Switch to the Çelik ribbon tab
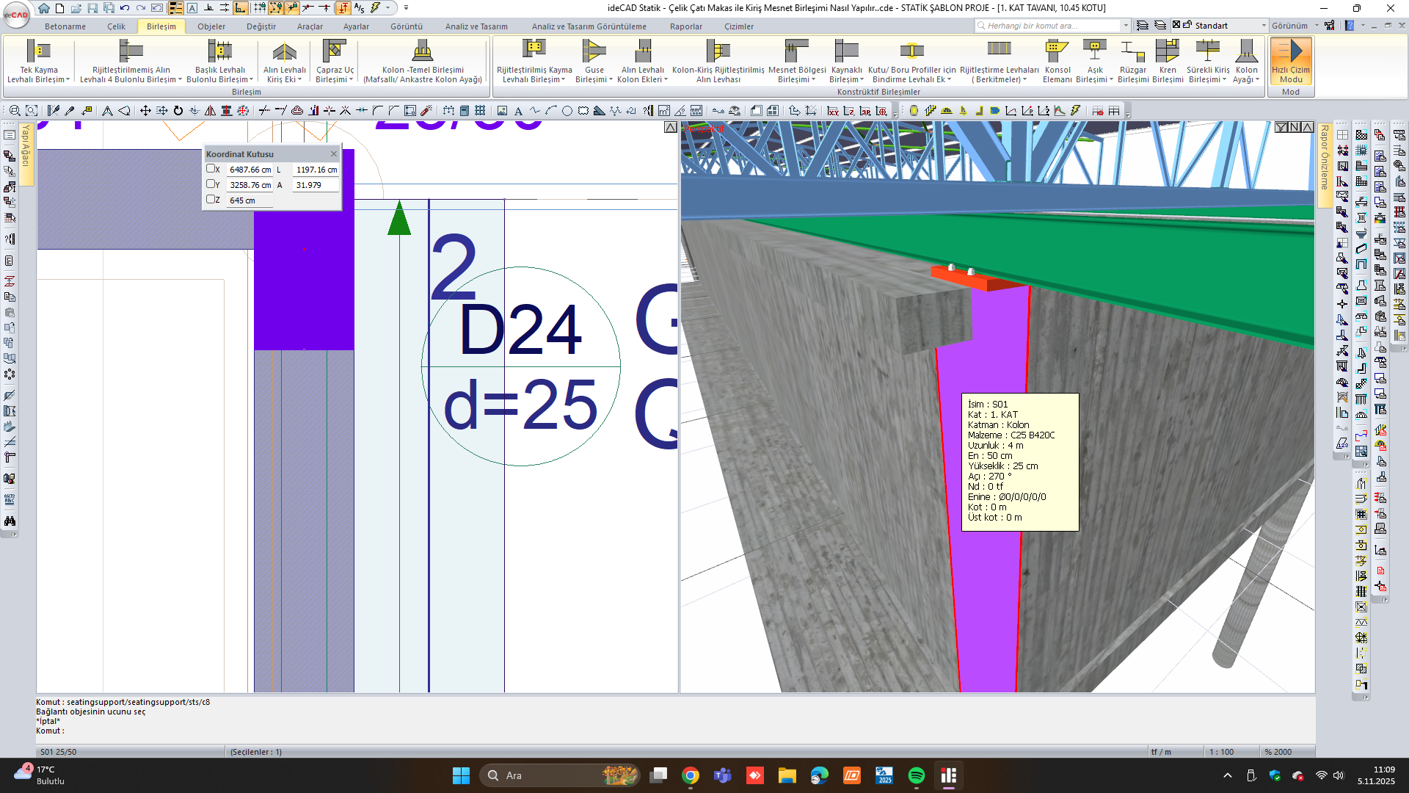1409x793 pixels. tap(116, 26)
